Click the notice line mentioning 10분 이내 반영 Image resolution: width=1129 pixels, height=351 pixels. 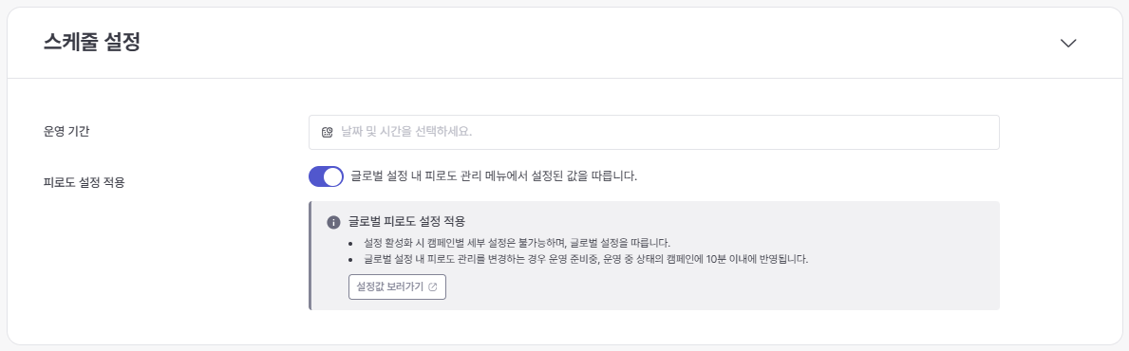pos(586,259)
